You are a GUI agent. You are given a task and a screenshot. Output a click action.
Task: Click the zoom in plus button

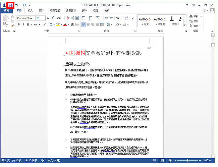pos(200,160)
